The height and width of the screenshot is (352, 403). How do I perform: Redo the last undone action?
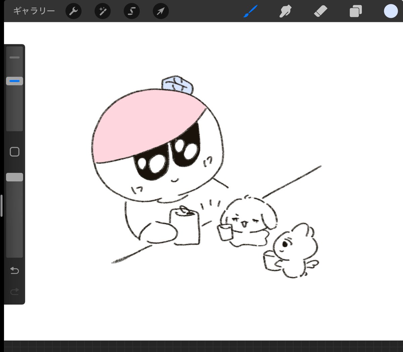(14, 292)
